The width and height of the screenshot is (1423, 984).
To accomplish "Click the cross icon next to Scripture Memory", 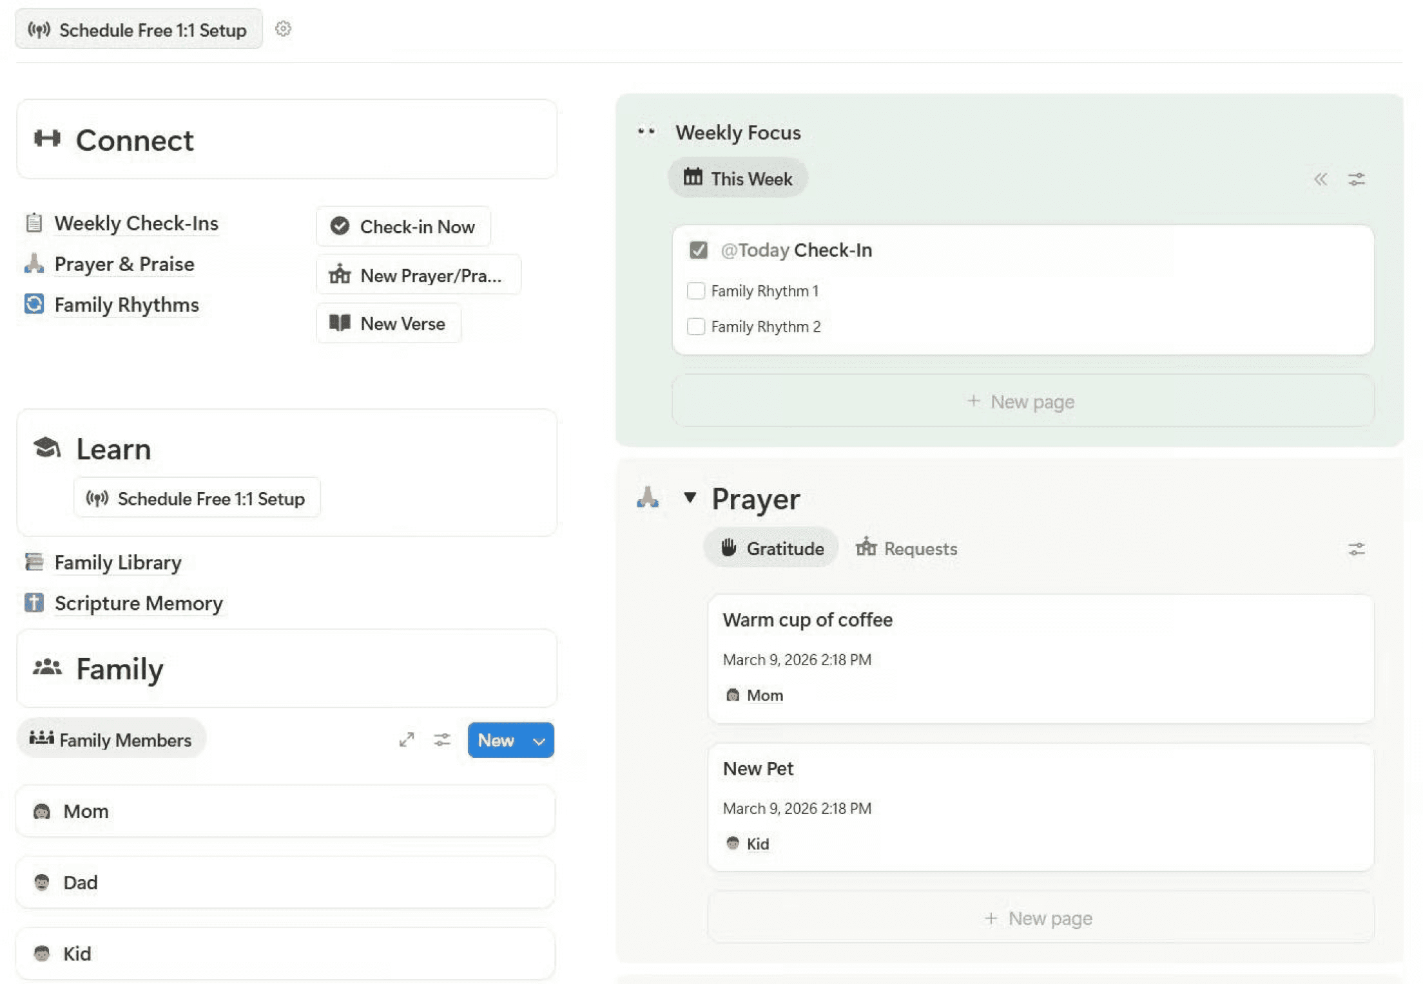I will tap(34, 603).
